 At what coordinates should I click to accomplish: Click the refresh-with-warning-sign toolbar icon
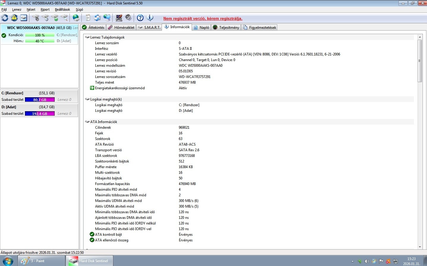click(x=14, y=18)
